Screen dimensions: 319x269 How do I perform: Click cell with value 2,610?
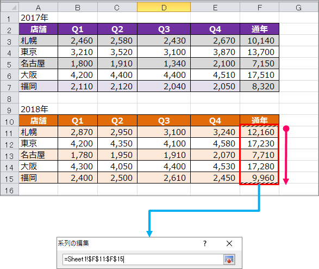tap(164, 178)
